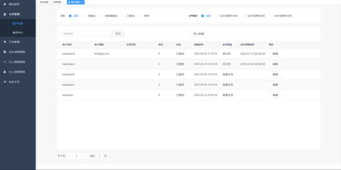Click creation time 2023-02-25 20:09:22
Viewport: 341px width, 170px height.
point(205,95)
